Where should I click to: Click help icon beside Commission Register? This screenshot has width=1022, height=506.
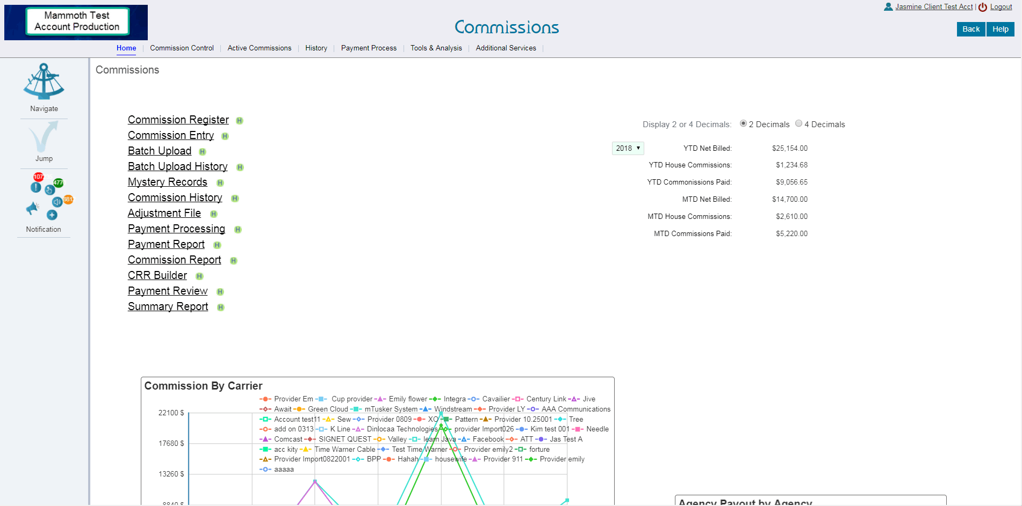tap(240, 121)
